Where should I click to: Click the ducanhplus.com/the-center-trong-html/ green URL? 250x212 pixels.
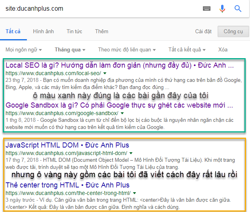(68, 193)
